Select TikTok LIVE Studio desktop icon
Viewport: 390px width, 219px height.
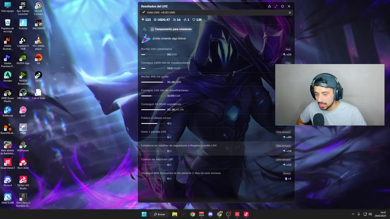pyautogui.click(x=23, y=182)
